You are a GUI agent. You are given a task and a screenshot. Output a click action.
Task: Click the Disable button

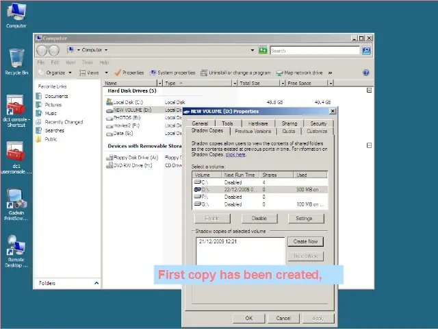[x=259, y=218]
